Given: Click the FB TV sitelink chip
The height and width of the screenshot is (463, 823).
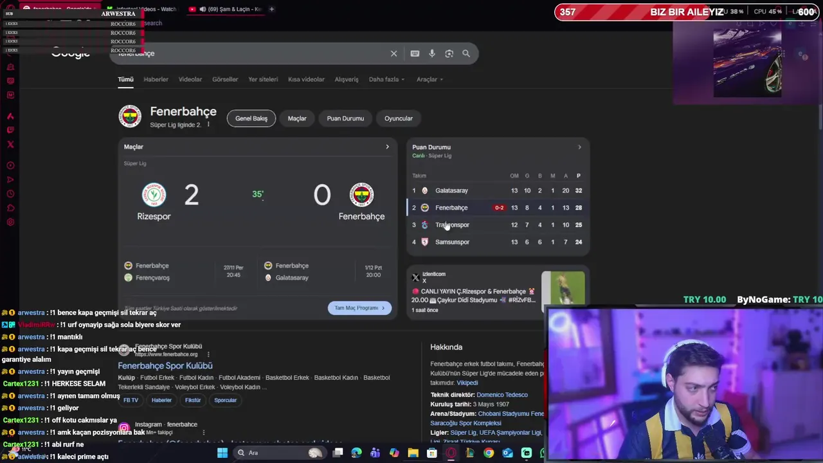Looking at the screenshot, I should coord(131,400).
